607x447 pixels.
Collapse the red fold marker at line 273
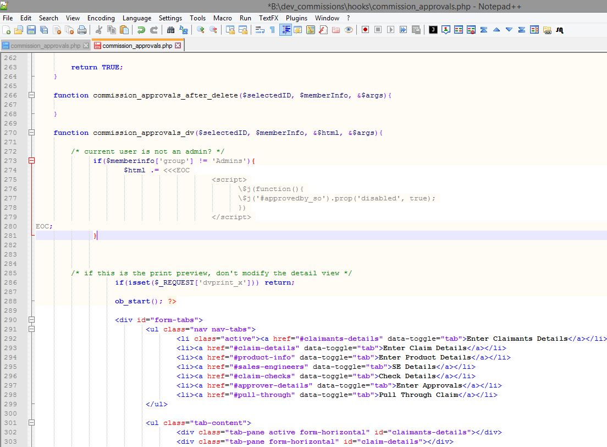[32, 161]
